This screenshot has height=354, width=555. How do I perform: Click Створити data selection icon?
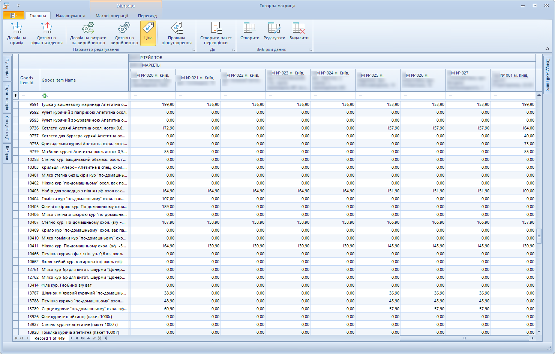[250, 28]
